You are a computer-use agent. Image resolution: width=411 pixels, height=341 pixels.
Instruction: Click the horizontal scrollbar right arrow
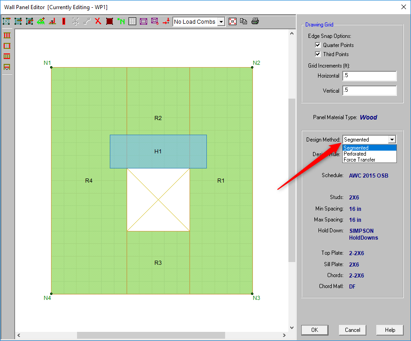point(284,335)
